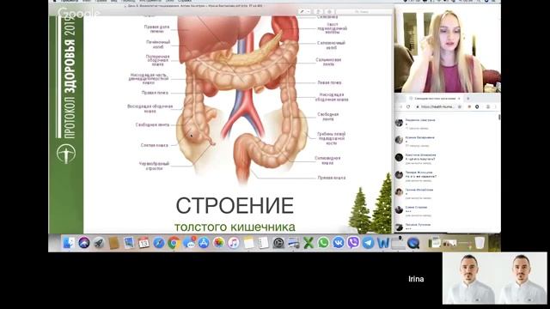This screenshot has width=550, height=309.
Task: Open Safari compass icon in Dock
Action: 158,243
